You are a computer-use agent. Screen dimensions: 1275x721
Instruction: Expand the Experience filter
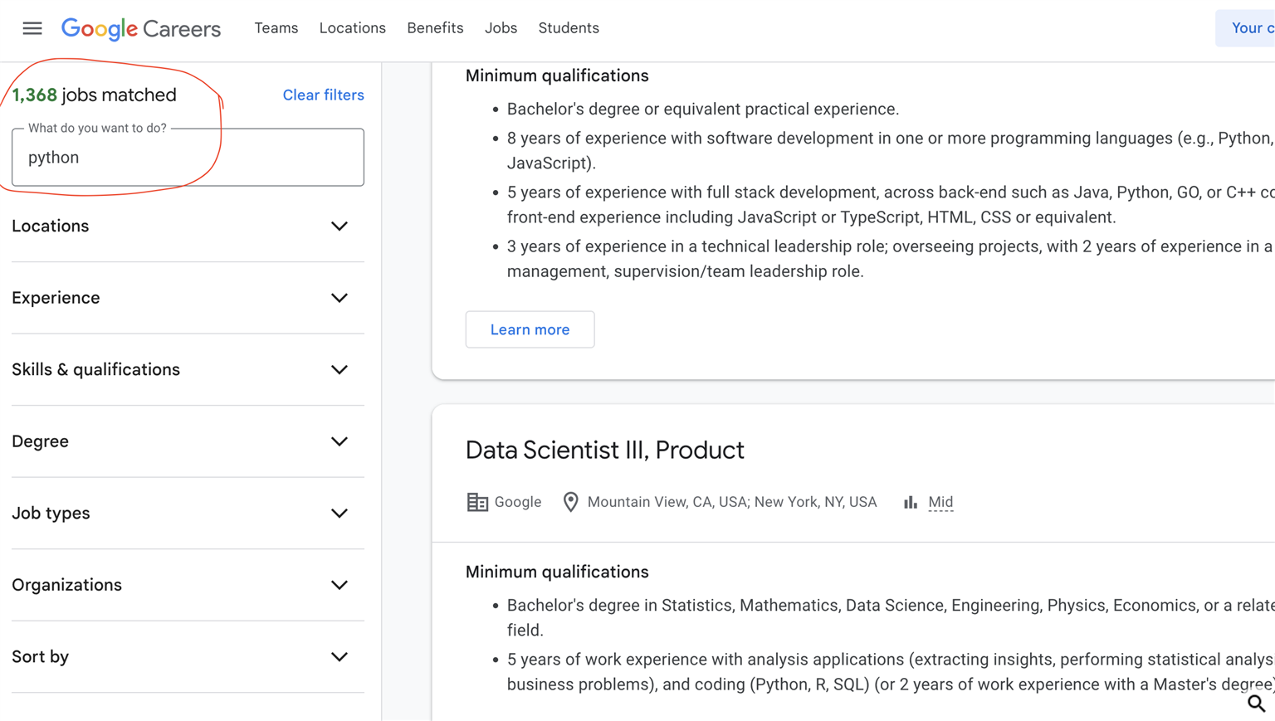[188, 298]
